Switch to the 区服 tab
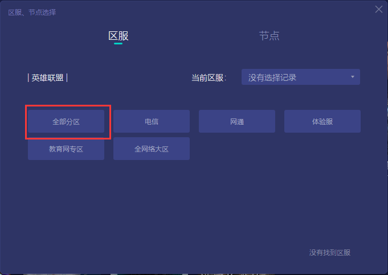This screenshot has height=275, width=388. [x=119, y=36]
